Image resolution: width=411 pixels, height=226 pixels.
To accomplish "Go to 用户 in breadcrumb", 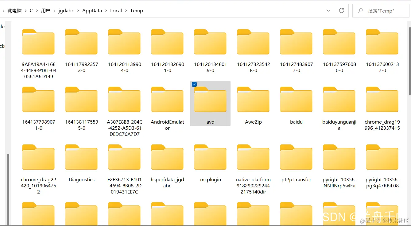I will click(x=45, y=10).
